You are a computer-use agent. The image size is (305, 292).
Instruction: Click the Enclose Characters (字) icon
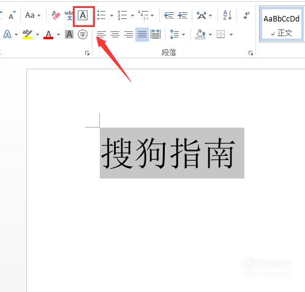point(83,34)
